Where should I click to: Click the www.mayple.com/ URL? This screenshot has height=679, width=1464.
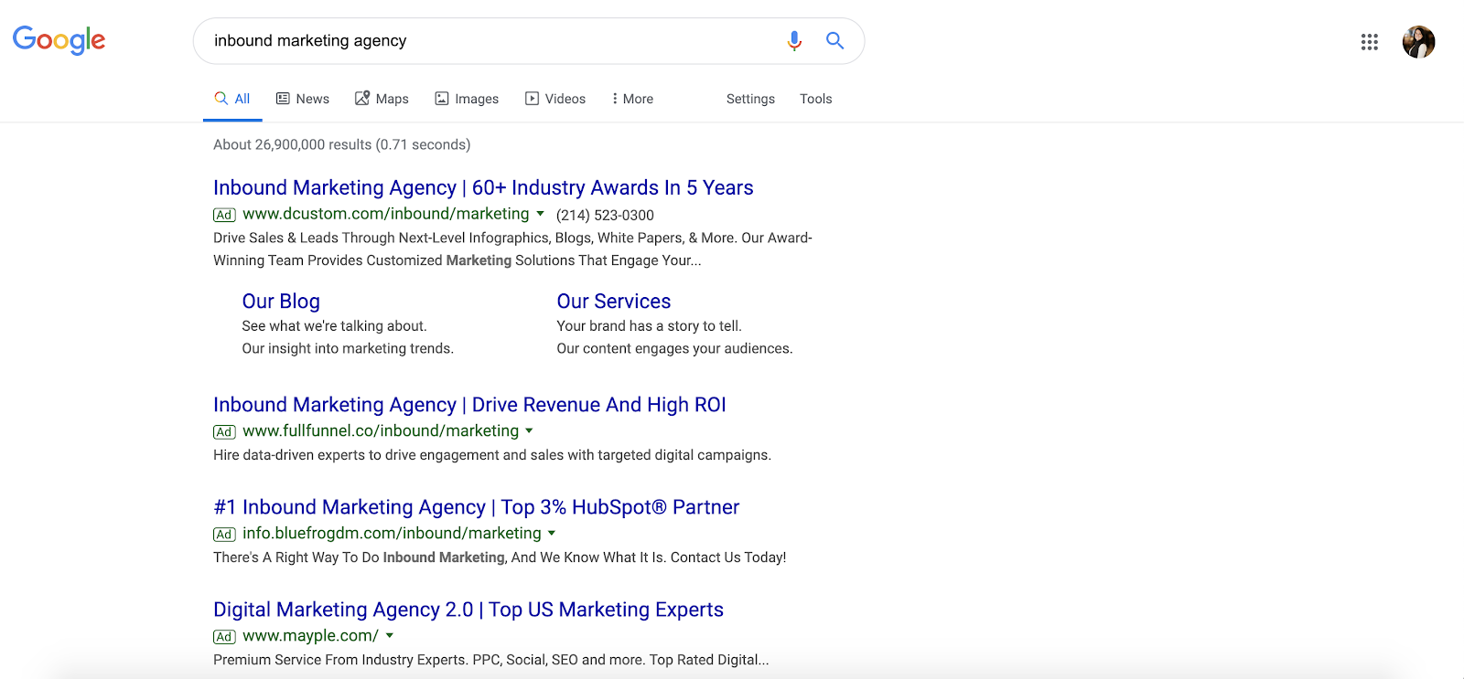point(310,635)
